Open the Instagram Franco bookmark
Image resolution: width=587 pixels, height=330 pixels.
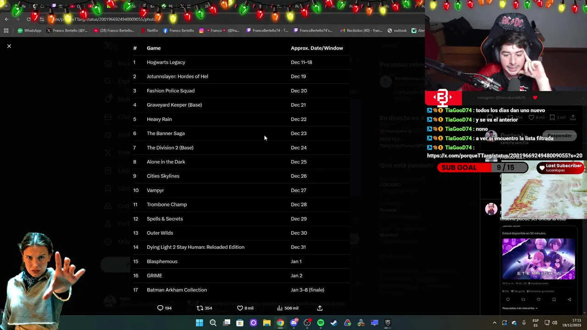click(x=219, y=31)
